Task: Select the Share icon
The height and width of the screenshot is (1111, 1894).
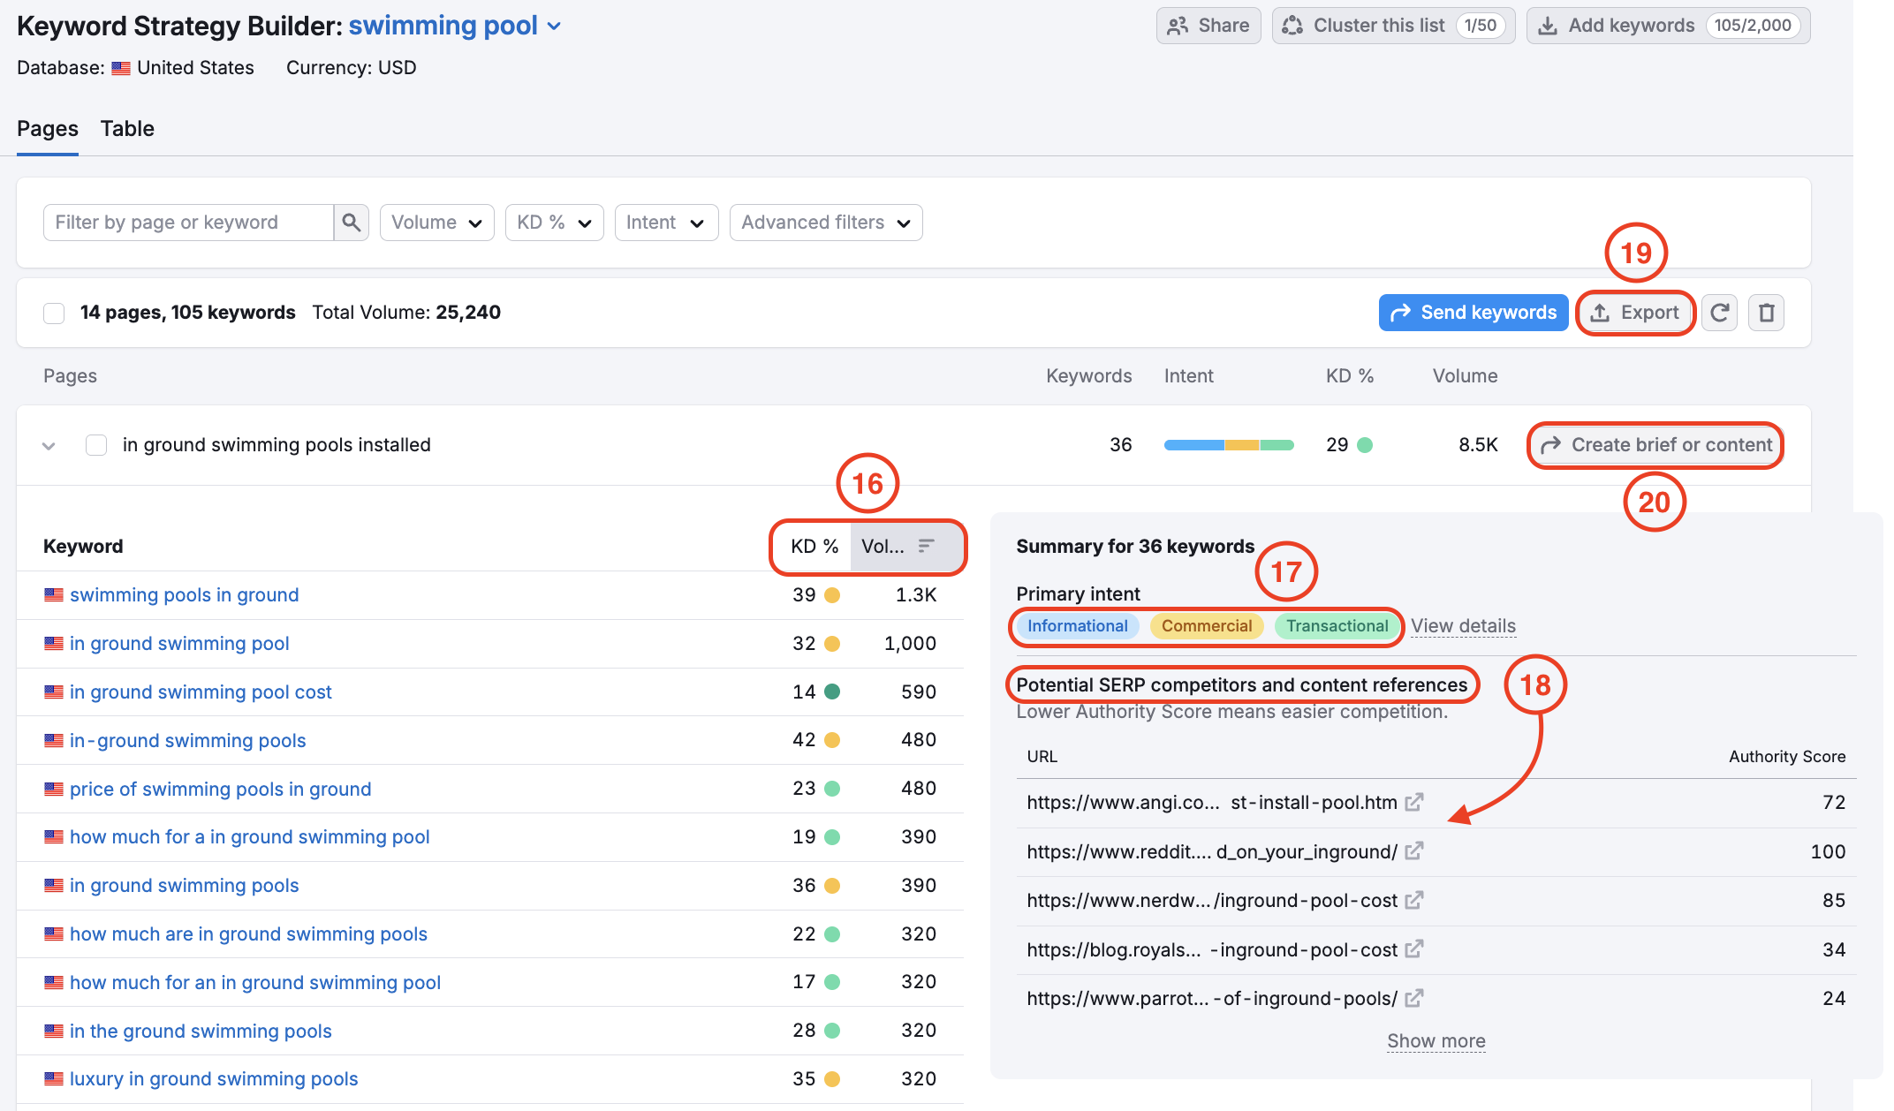Action: (x=1178, y=26)
